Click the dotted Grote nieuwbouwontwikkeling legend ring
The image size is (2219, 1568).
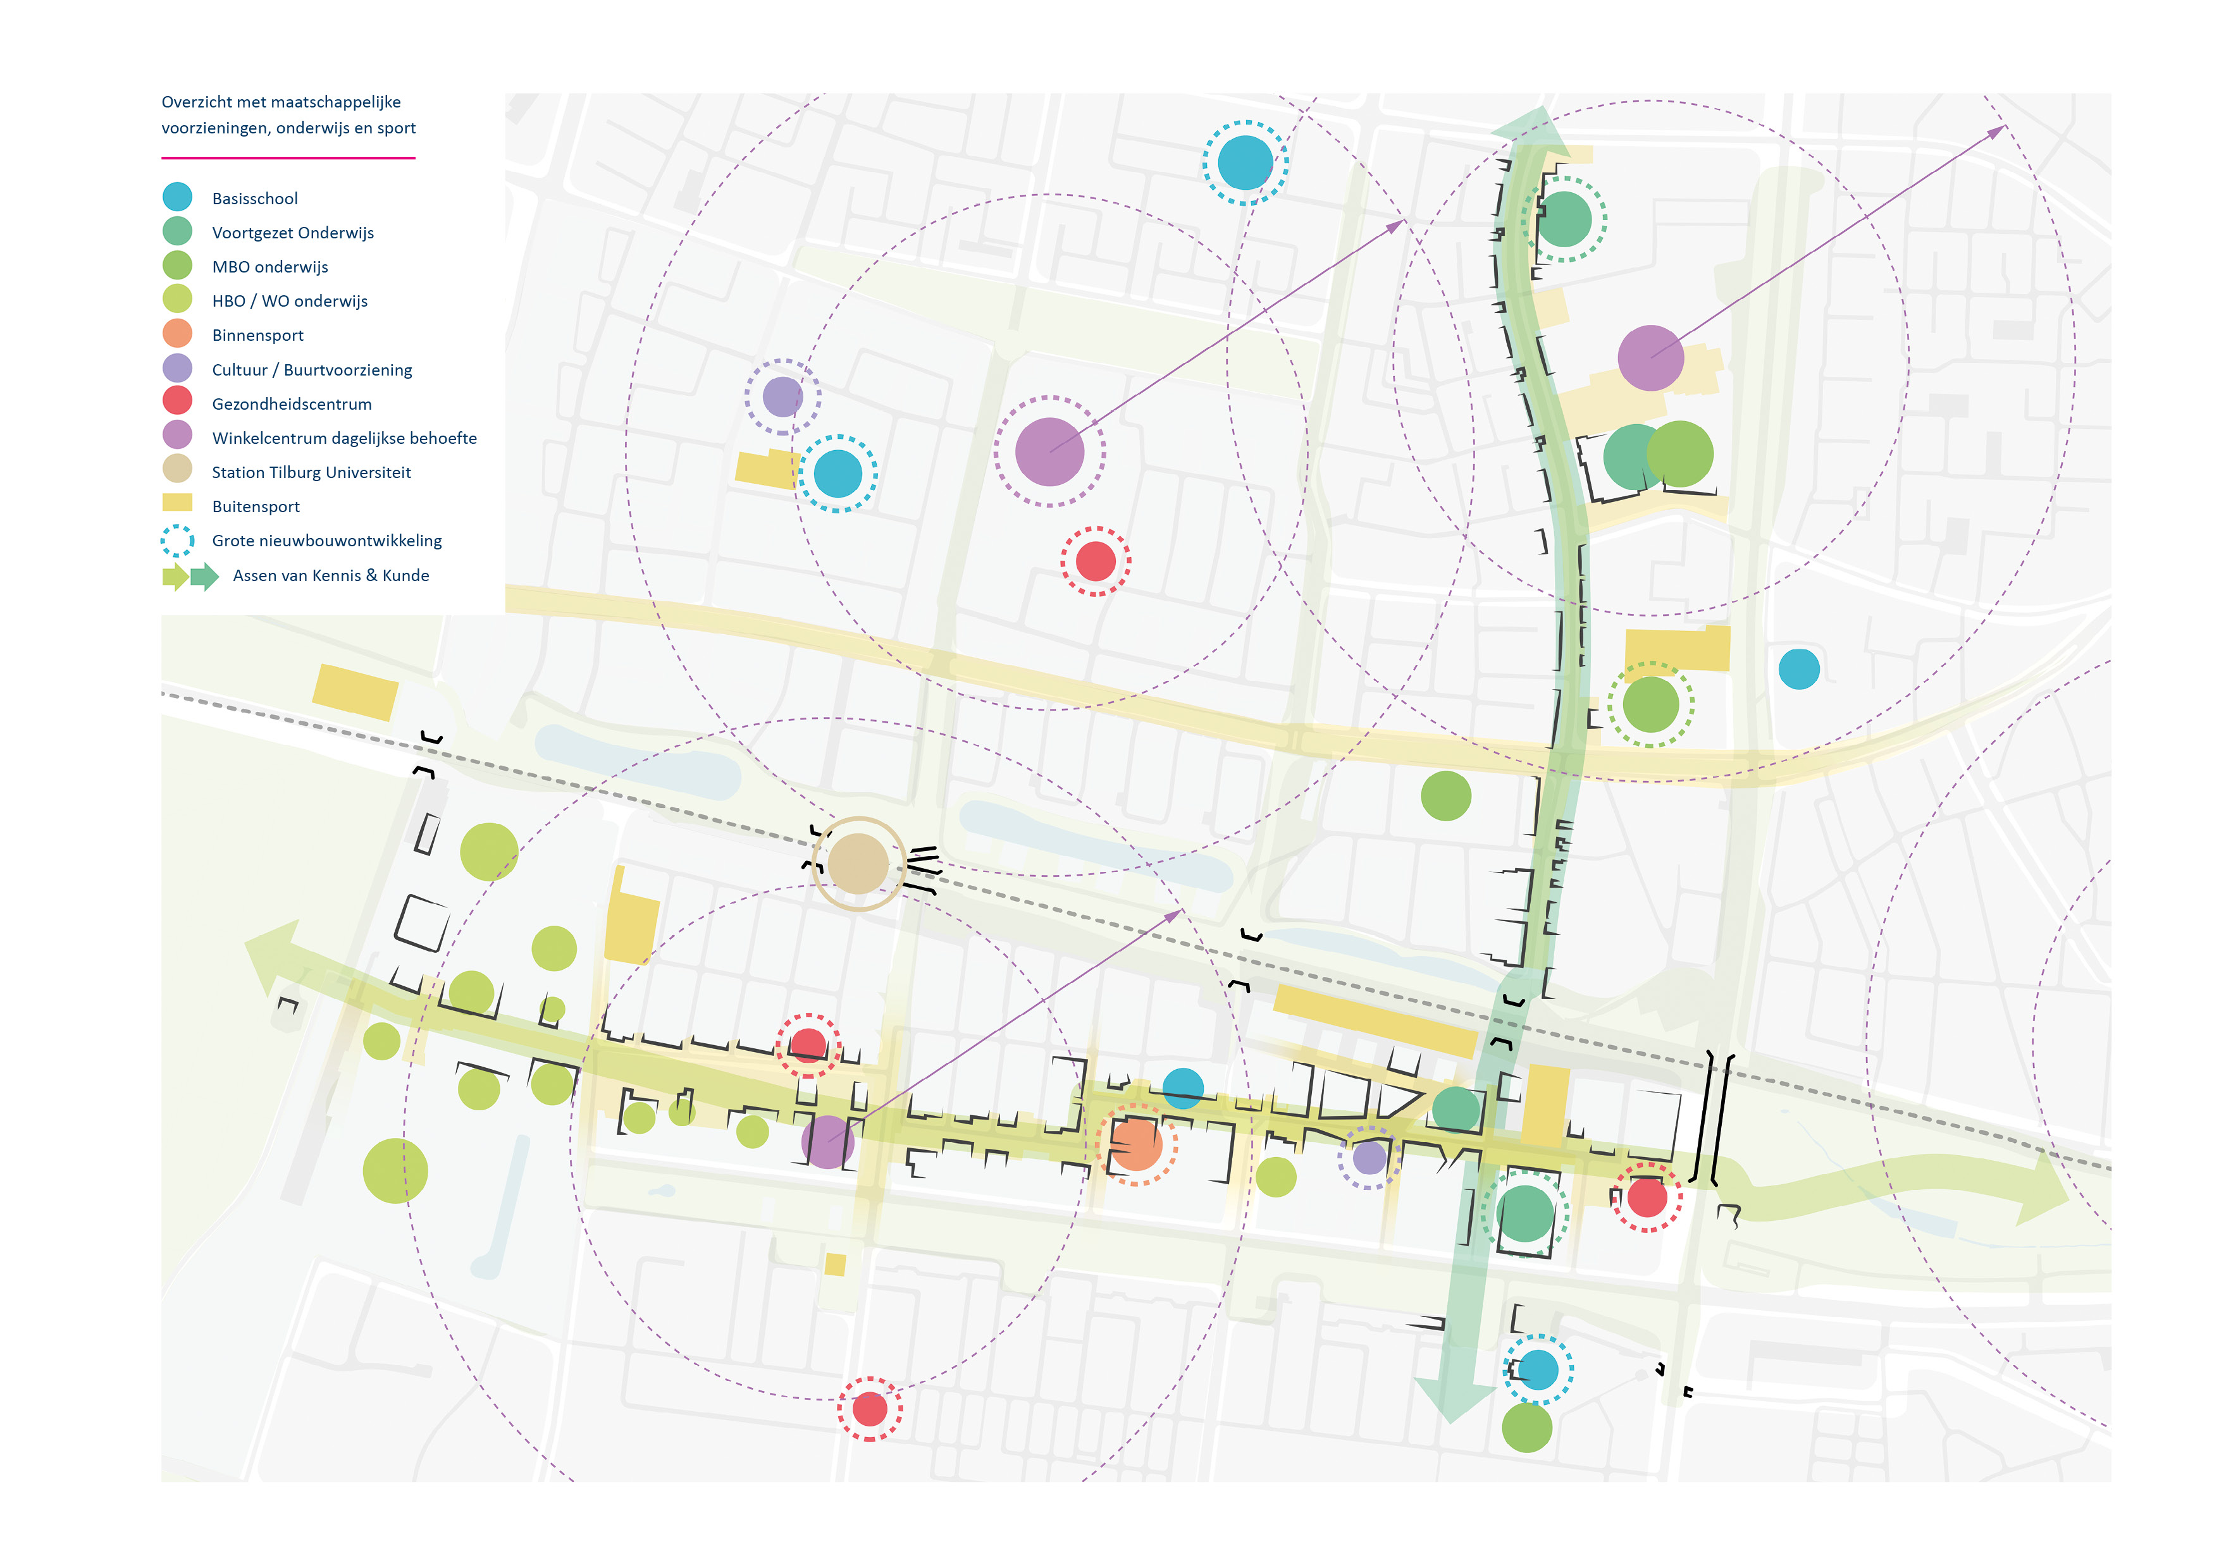point(177,540)
